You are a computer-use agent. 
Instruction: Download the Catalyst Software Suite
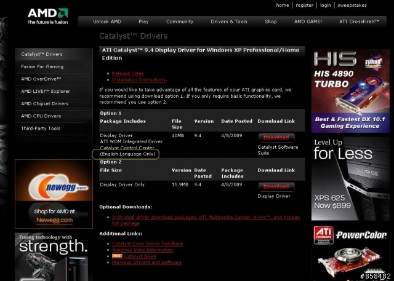(276, 138)
